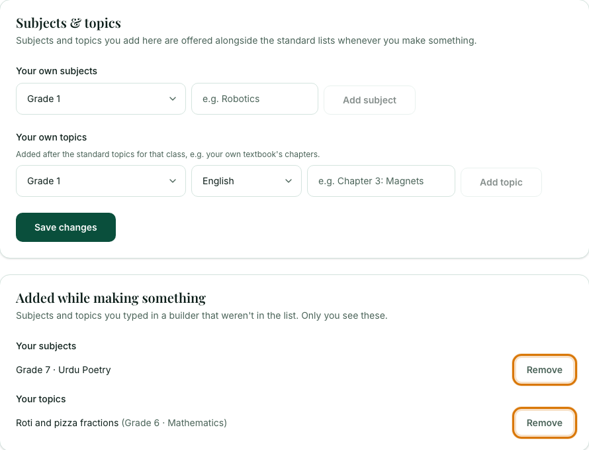
Task: Click the 'e.g. Robotics' subject input field
Action: coord(255,99)
